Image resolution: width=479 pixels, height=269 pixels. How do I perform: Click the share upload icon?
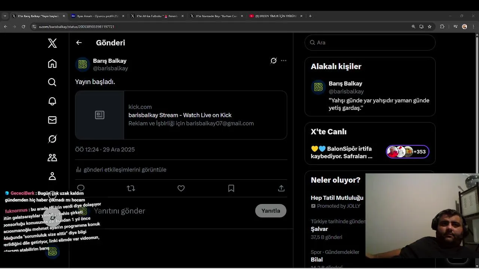[281, 188]
